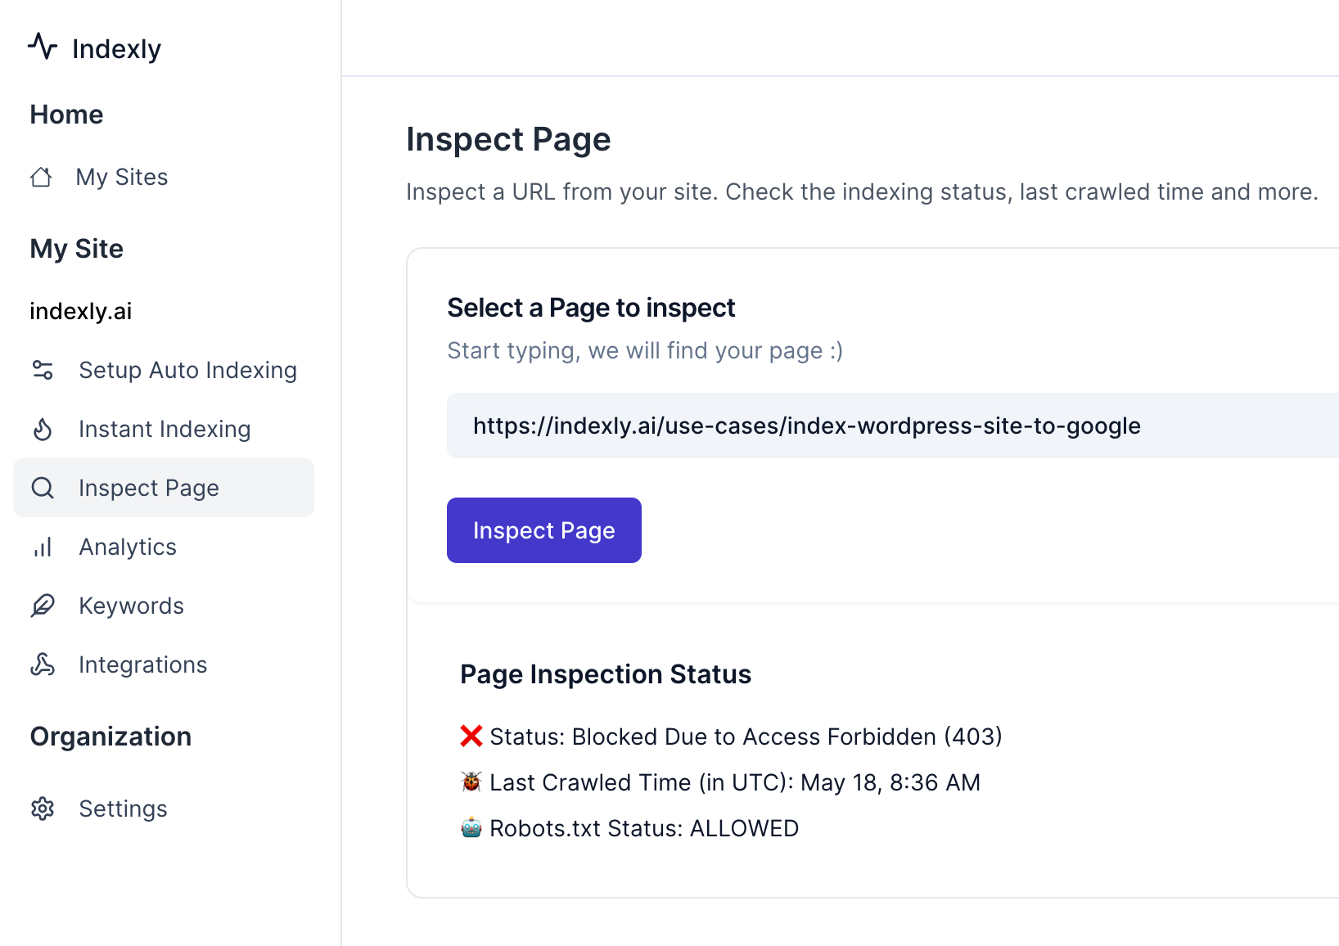Click the house icon beside My Sites
The width and height of the screenshot is (1339, 946).
41,178
